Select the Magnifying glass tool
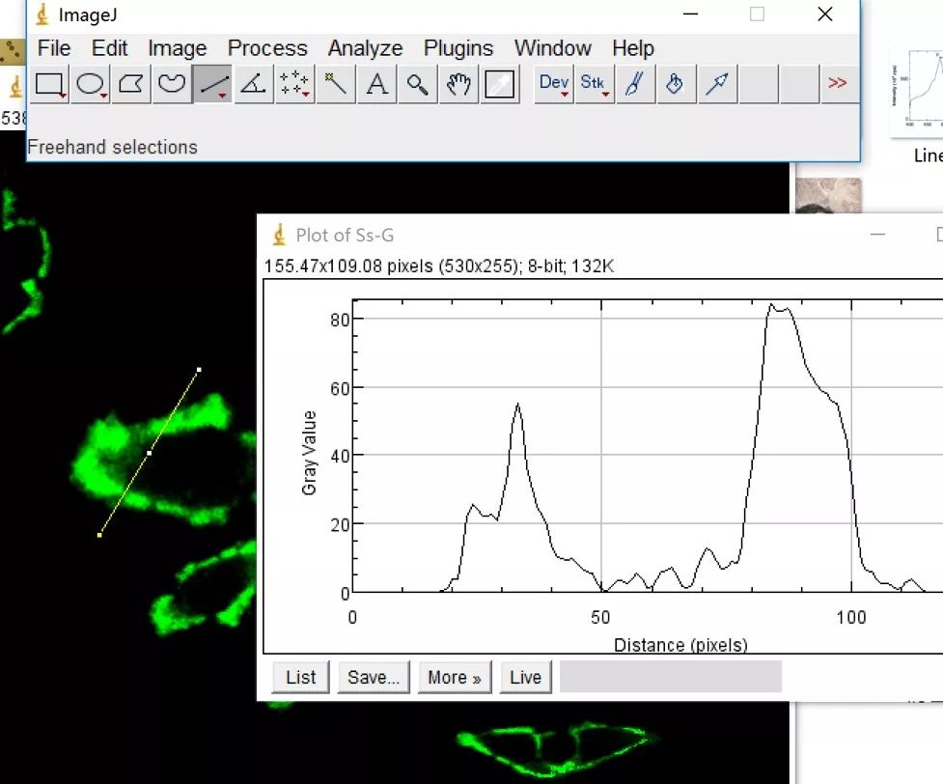 (417, 84)
